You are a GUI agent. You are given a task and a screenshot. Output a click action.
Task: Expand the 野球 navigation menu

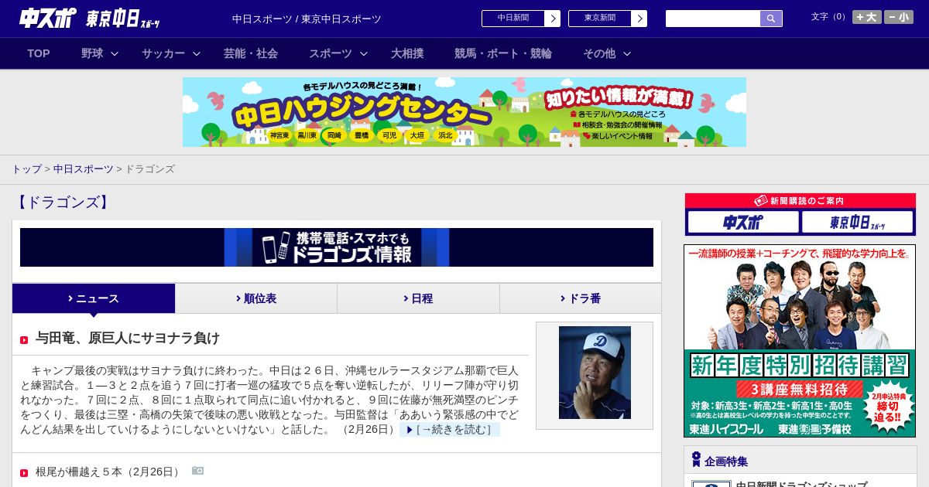pos(100,53)
